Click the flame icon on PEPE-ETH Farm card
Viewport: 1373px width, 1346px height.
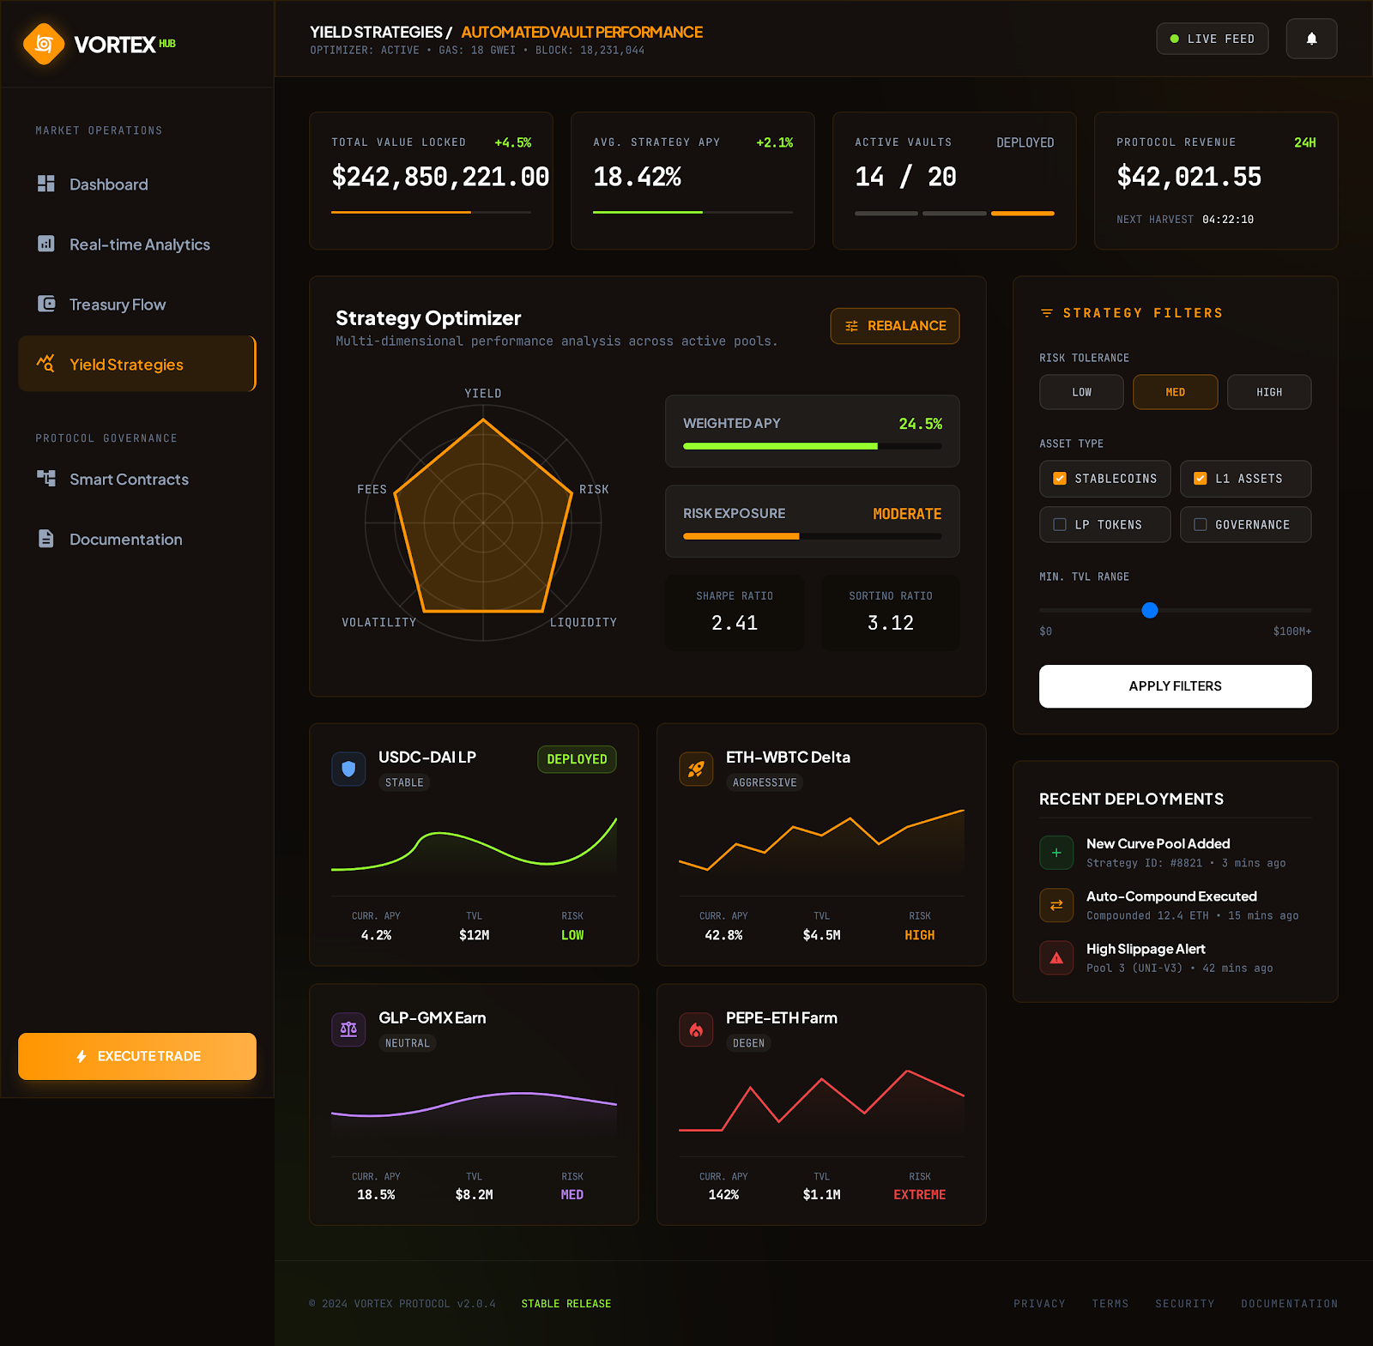pyautogui.click(x=696, y=1029)
